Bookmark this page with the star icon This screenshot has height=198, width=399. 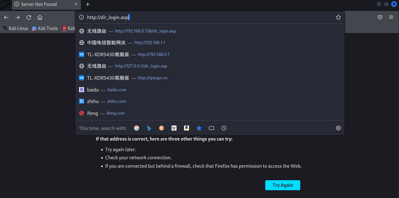point(338,17)
